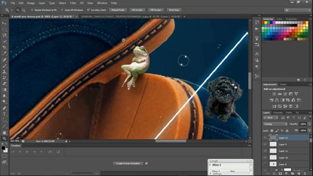The width and height of the screenshot is (313, 176).
Task: Select the Pen tool
Action: click(x=4, y=108)
